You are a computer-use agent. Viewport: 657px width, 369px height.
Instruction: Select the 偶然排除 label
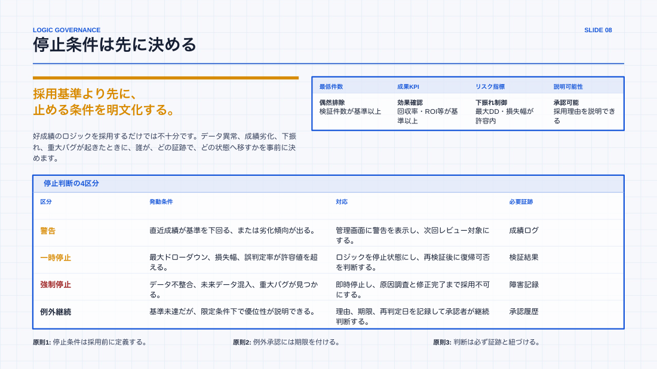pos(332,103)
